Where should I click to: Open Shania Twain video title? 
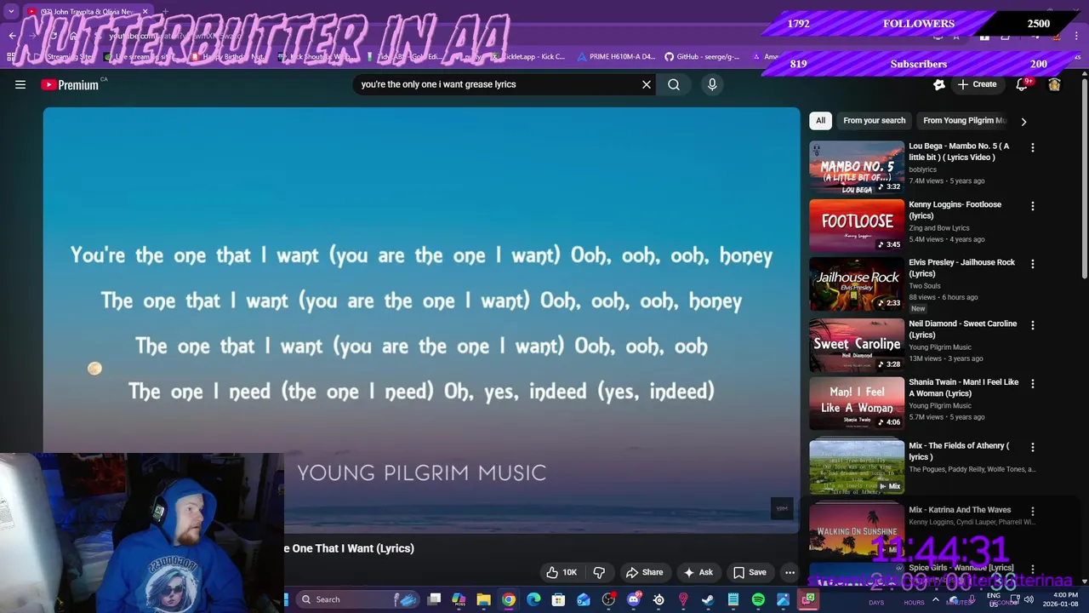(x=964, y=387)
